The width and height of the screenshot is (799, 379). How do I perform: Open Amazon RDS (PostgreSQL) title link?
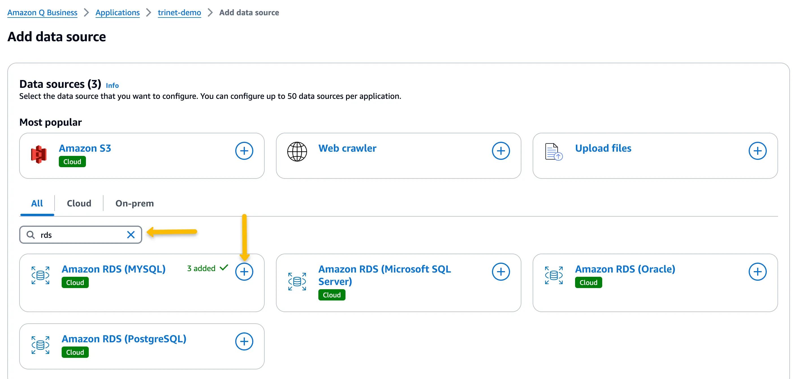tap(124, 339)
